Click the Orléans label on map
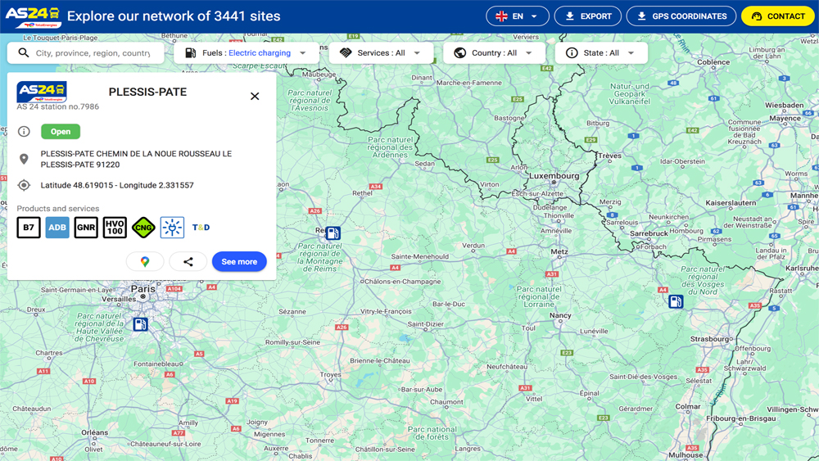 pyautogui.click(x=94, y=432)
